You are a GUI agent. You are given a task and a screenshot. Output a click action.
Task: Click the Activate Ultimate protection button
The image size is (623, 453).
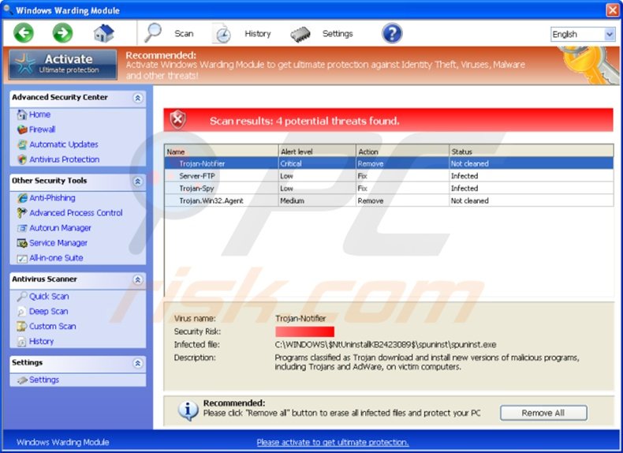pos(63,64)
